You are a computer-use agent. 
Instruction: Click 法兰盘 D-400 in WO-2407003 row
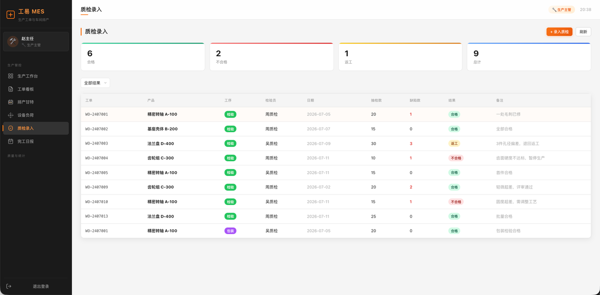[161, 144]
